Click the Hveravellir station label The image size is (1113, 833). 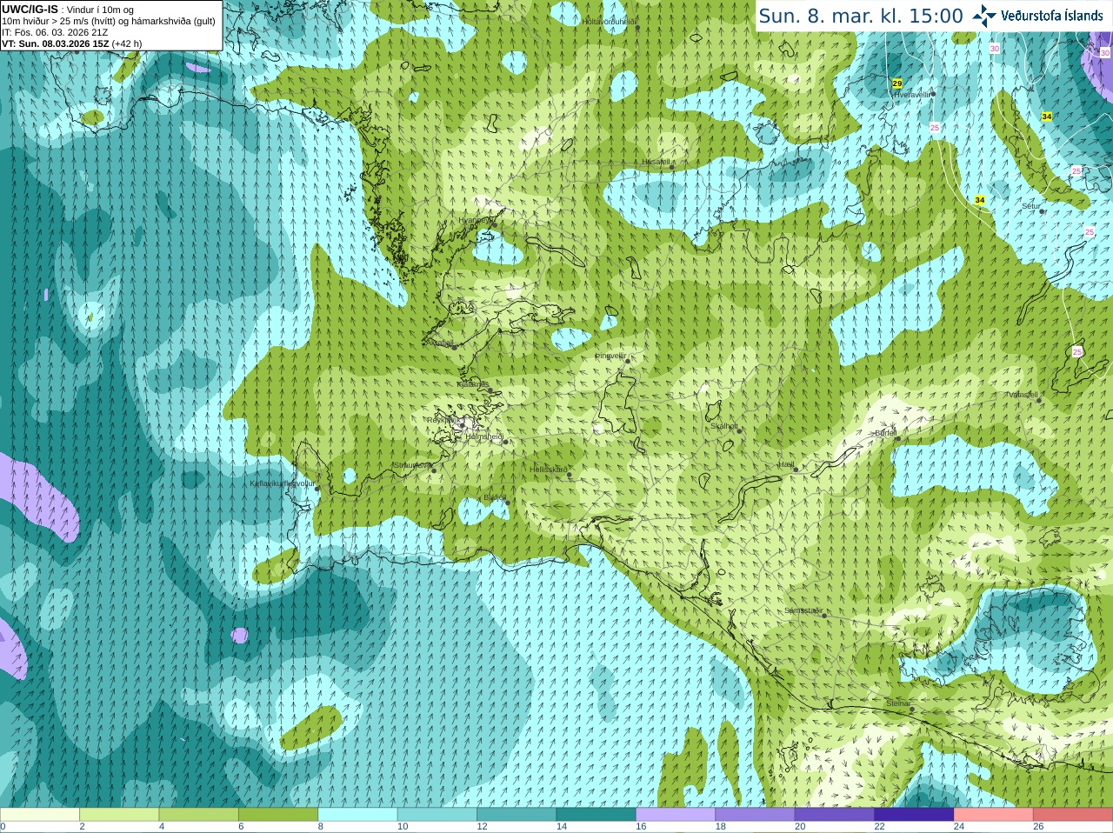[913, 94]
